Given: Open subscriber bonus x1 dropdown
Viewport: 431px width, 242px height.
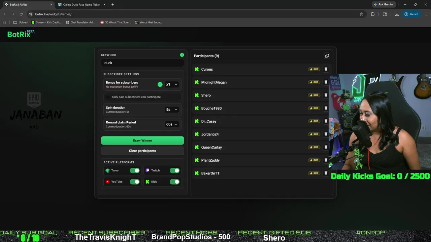Looking at the screenshot, I should [171, 84].
